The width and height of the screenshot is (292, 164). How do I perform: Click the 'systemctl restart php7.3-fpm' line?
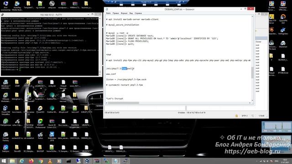pos(125,85)
